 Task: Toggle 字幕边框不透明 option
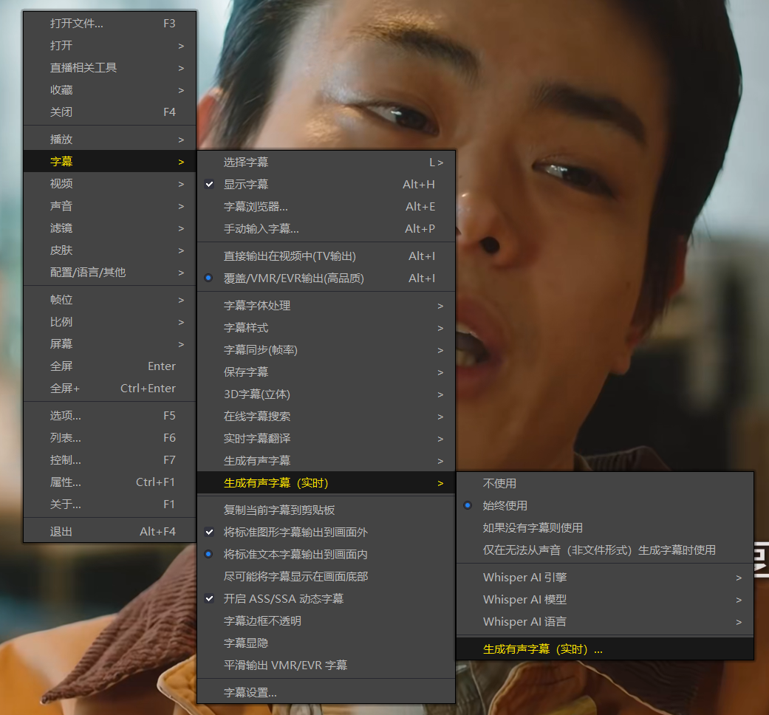tap(326, 621)
